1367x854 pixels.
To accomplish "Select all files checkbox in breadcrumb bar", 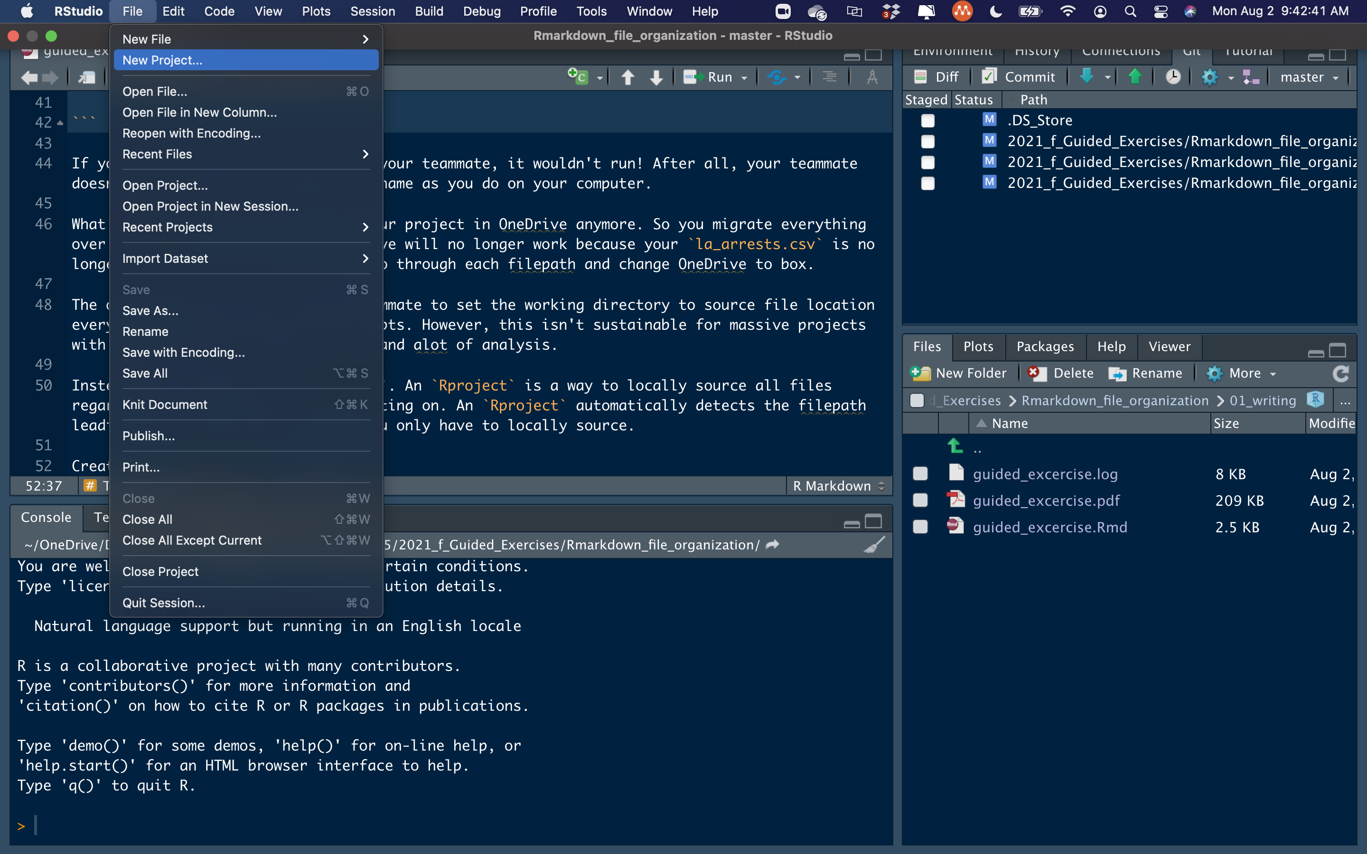I will [x=917, y=400].
